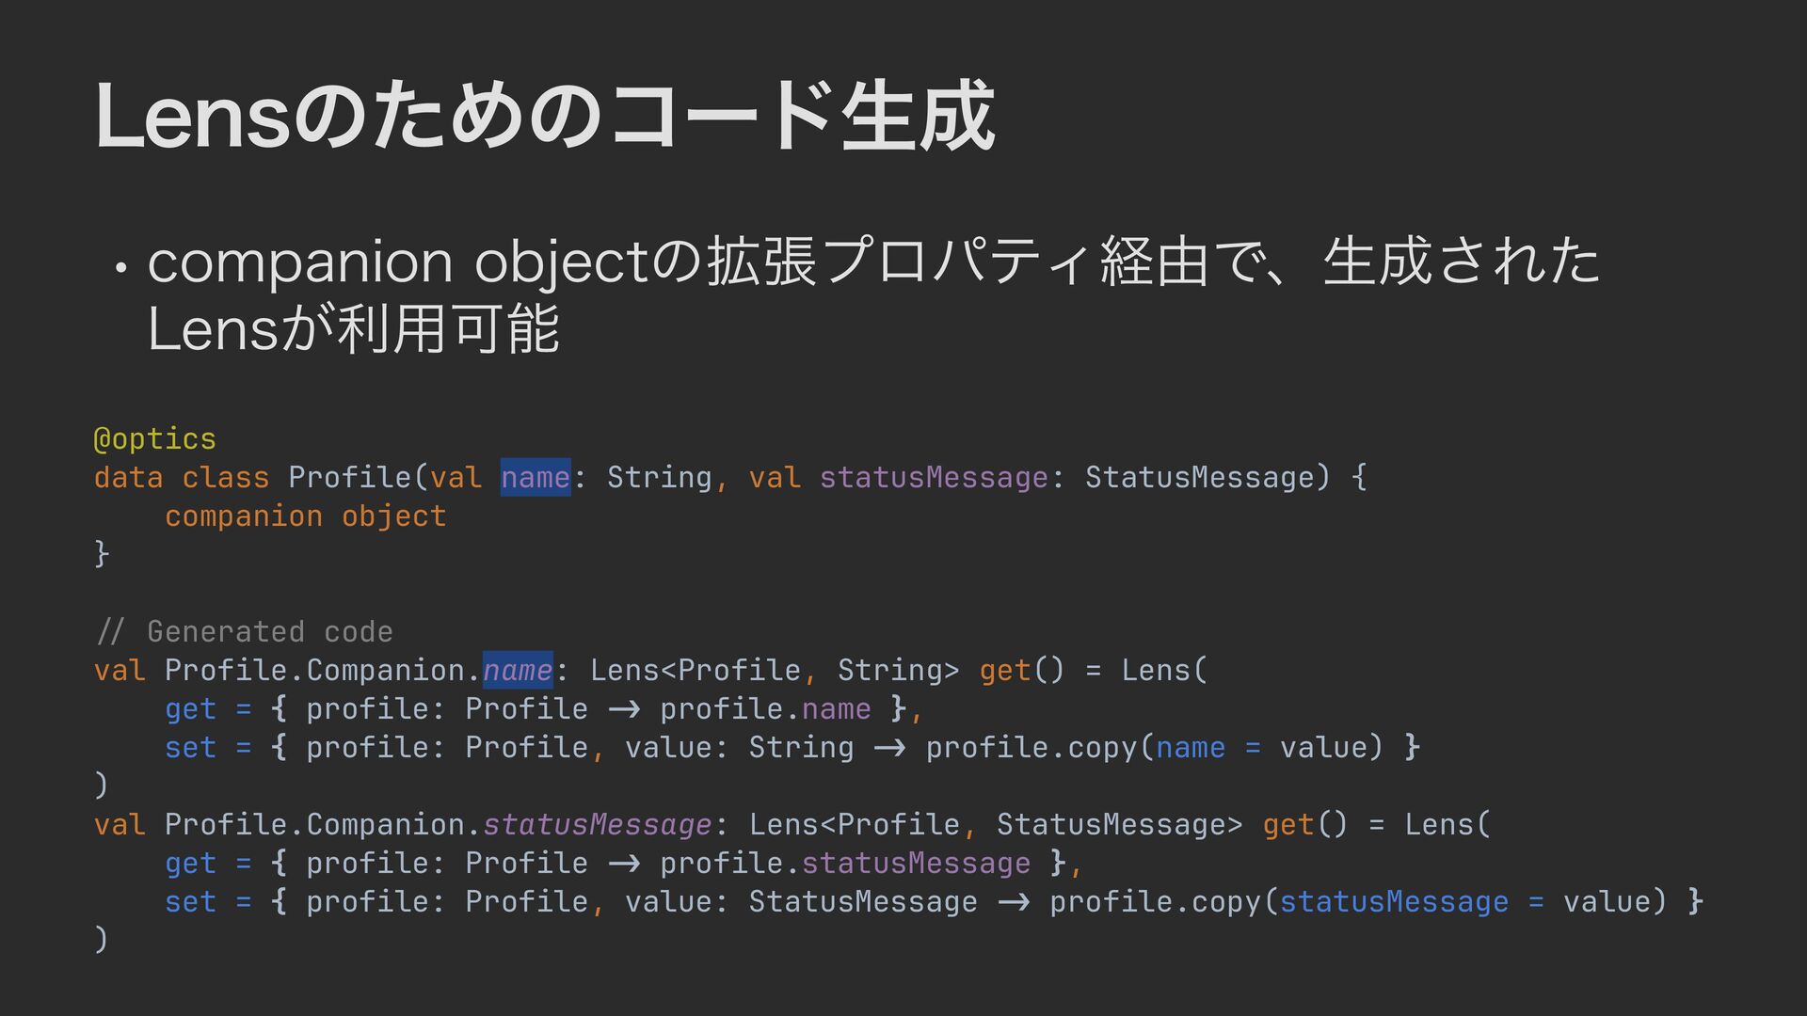Viewport: 1807px width, 1016px height.
Task: Click "statusMessage" inside profile.copy(...) call
Action: tap(1393, 901)
